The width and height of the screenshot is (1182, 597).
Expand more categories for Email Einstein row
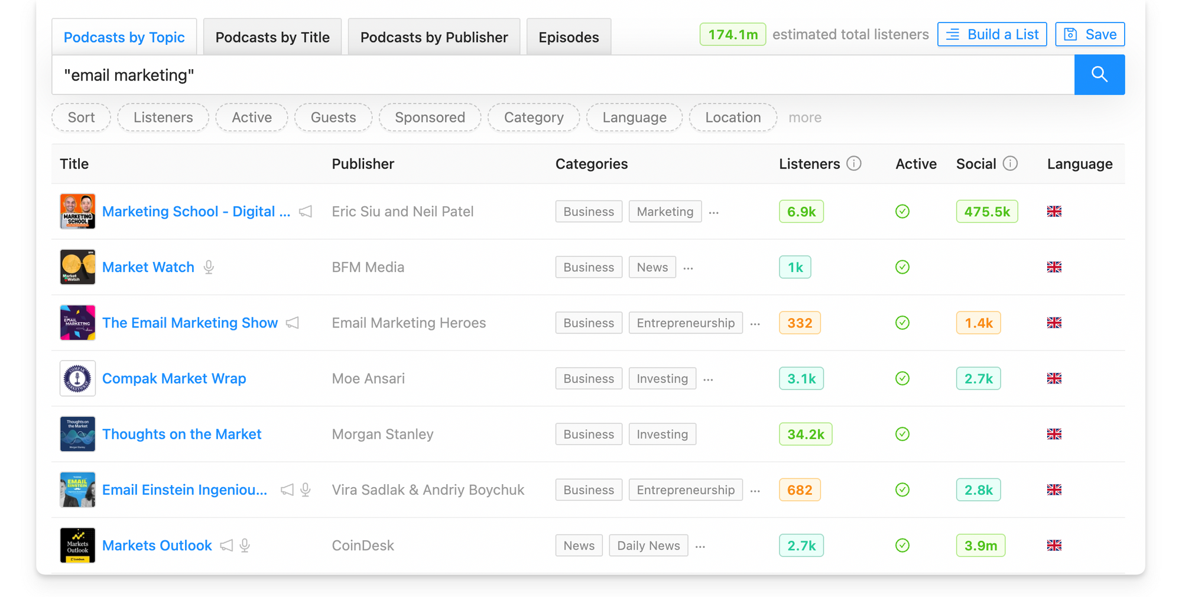pos(755,491)
